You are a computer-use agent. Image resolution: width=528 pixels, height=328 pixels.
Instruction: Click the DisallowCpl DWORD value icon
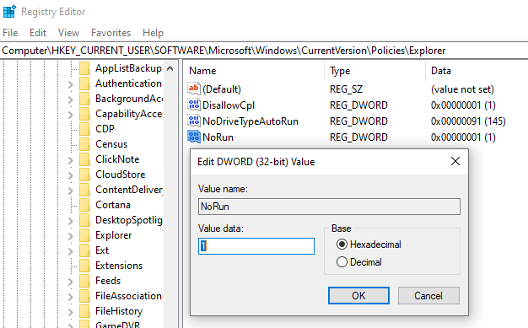tap(194, 105)
